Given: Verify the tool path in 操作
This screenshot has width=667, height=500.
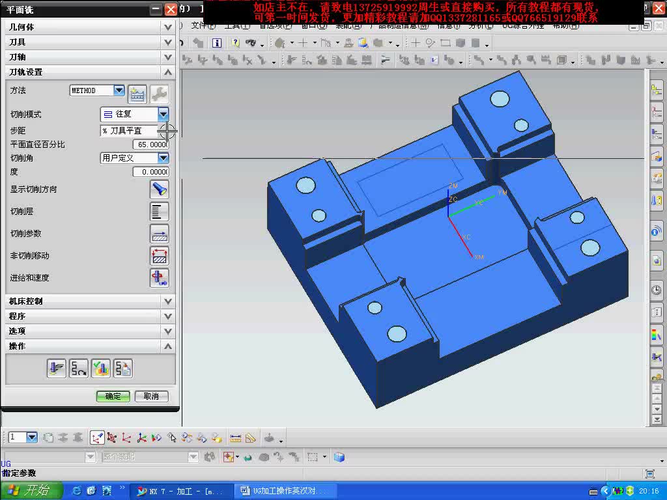Looking at the screenshot, I should 101,368.
